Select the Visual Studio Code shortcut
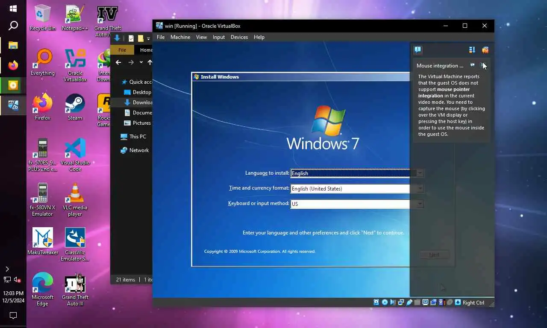547x328 pixels. pyautogui.click(x=75, y=155)
